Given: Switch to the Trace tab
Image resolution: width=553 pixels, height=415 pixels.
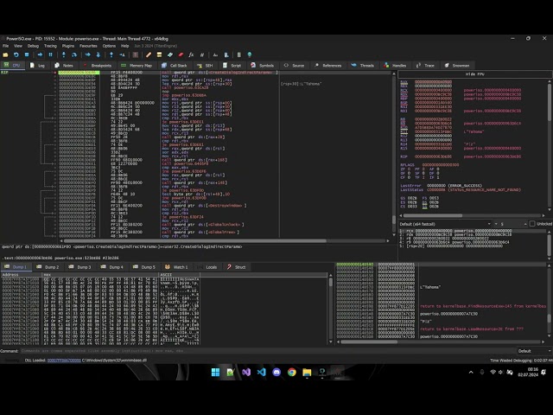Looking at the screenshot, I should 425,66.
